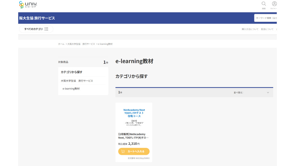Focus the キーワード検索 input field
Screen dimensions: 295x166
point(266,18)
